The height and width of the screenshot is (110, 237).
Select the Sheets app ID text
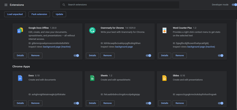(120, 95)
